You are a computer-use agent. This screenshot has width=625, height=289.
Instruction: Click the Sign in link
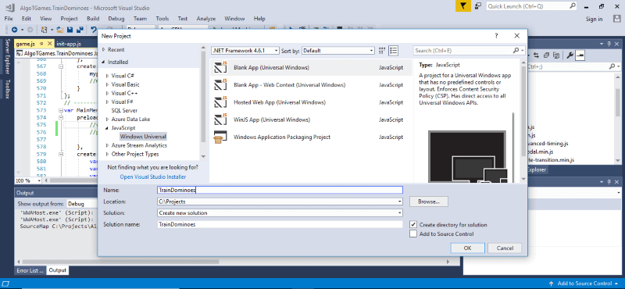pyautogui.click(x=594, y=19)
